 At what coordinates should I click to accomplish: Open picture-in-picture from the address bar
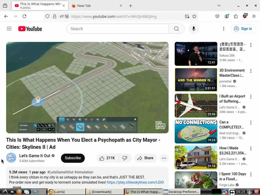(187, 16)
